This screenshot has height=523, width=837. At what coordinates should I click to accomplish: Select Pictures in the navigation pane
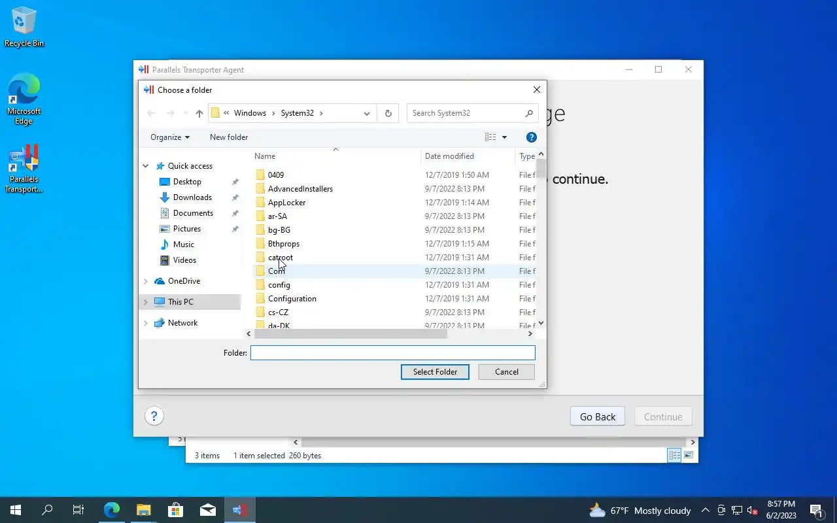pyautogui.click(x=187, y=229)
